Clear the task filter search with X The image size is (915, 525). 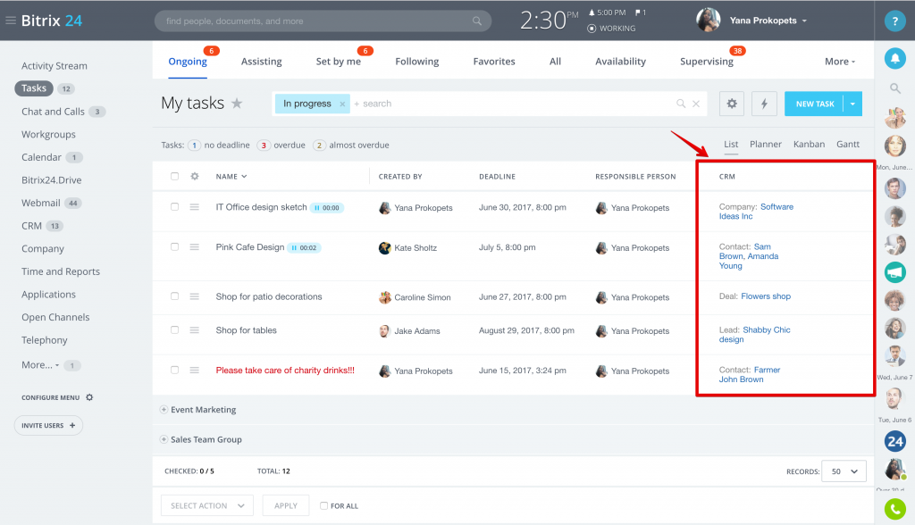695,104
